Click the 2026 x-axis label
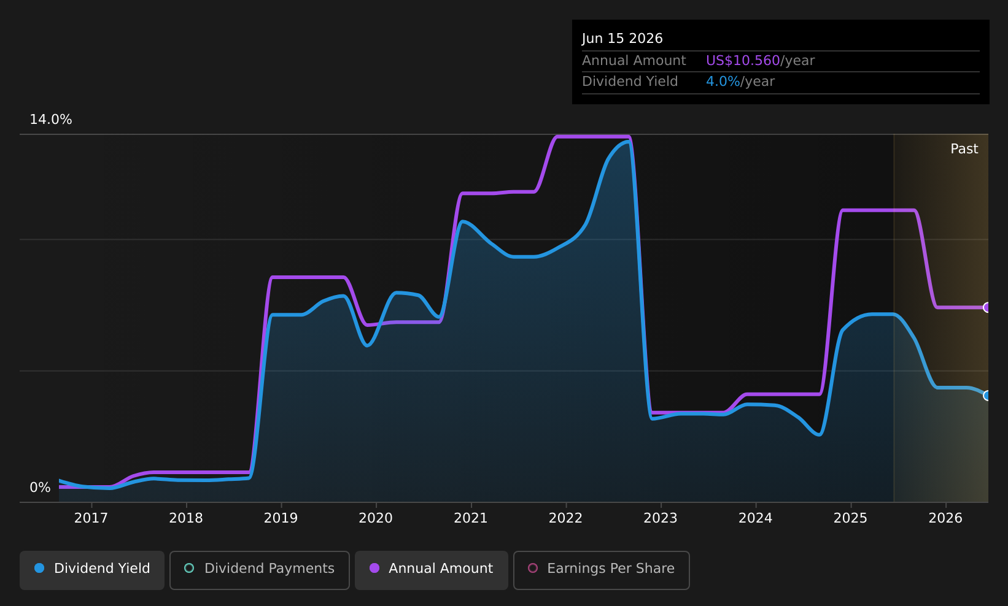1008x606 pixels. (x=945, y=518)
